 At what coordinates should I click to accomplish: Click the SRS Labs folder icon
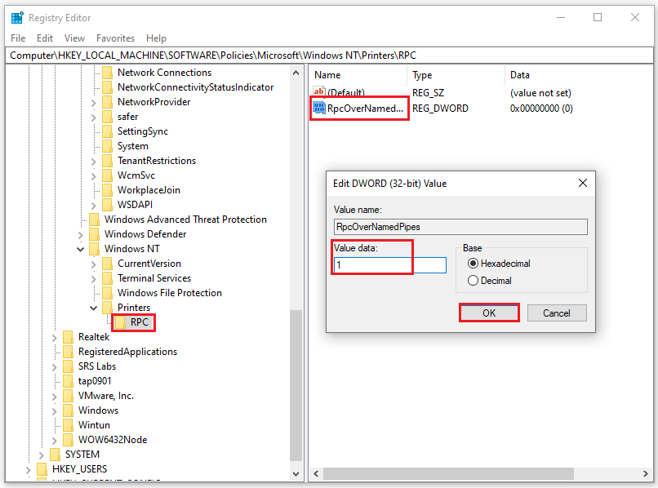(68, 366)
